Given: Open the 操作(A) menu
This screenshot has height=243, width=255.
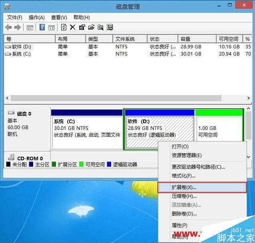Looking at the screenshot, I should tap(37, 18).
